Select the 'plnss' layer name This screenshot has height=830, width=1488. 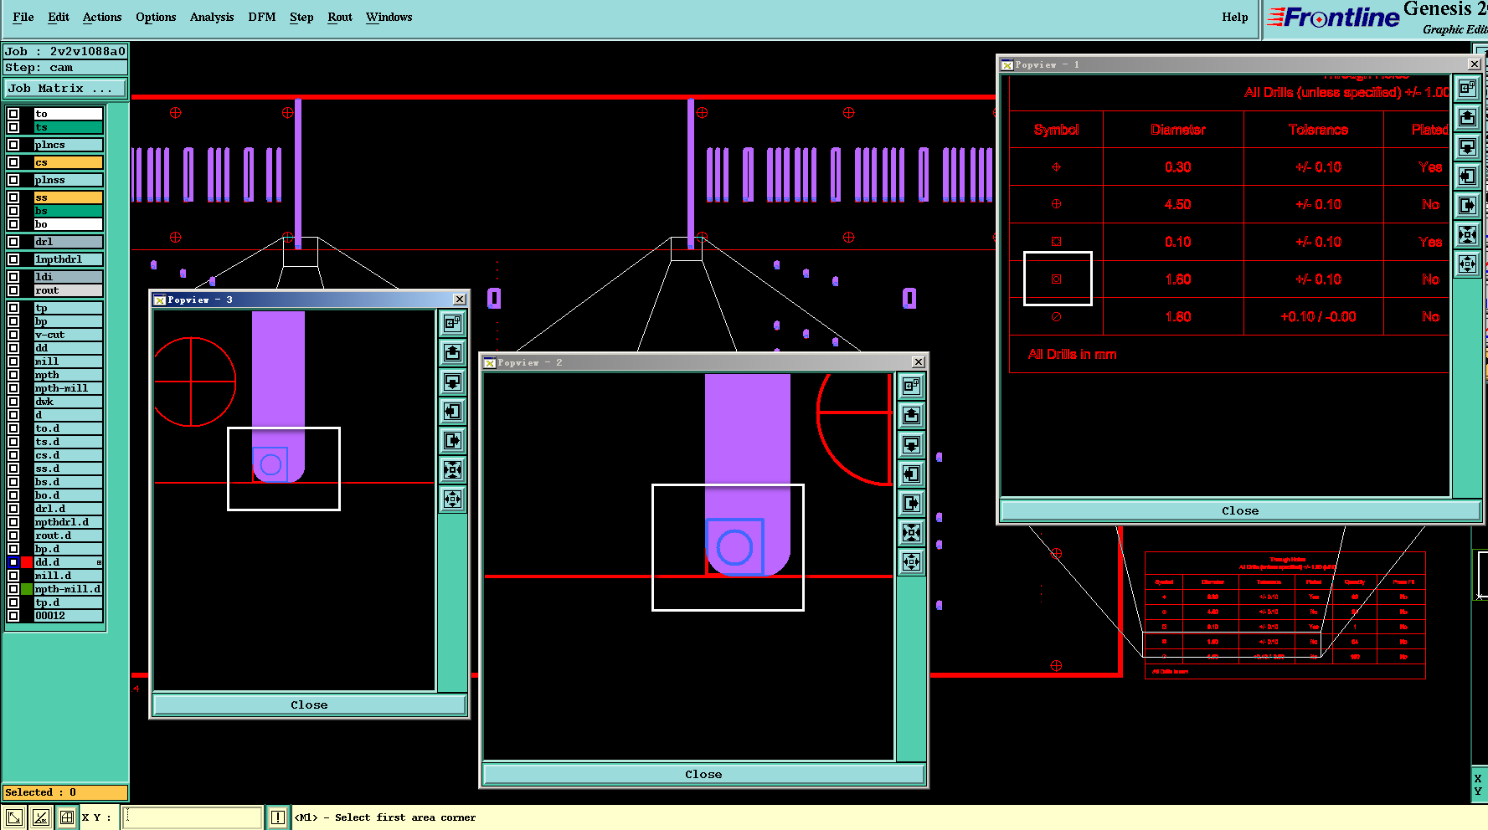68,180
